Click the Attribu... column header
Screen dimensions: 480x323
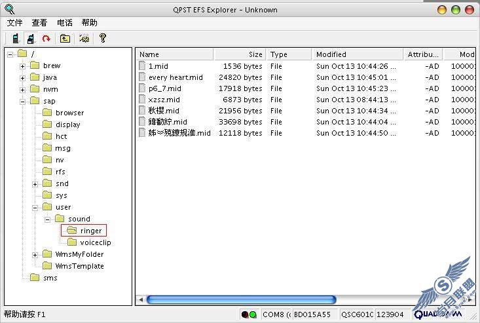click(x=423, y=54)
